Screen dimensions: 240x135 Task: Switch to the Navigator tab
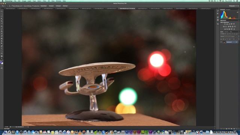coord(228,9)
